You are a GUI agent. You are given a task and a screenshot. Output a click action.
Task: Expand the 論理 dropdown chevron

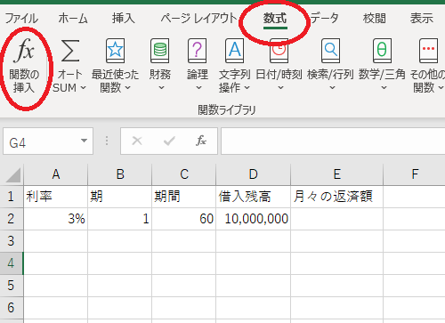coord(198,88)
